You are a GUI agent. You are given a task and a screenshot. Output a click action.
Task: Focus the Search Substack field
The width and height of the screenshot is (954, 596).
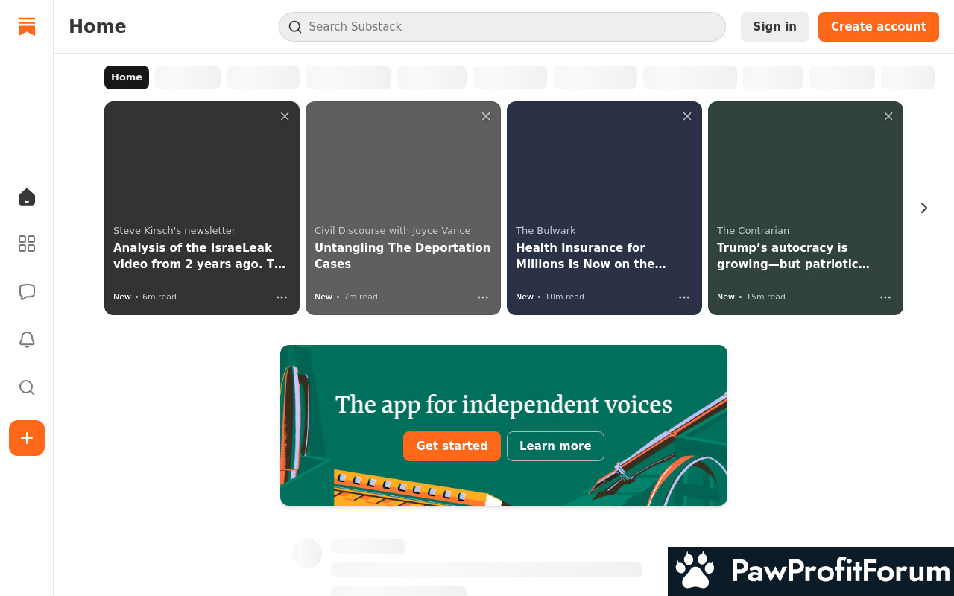coord(502,27)
